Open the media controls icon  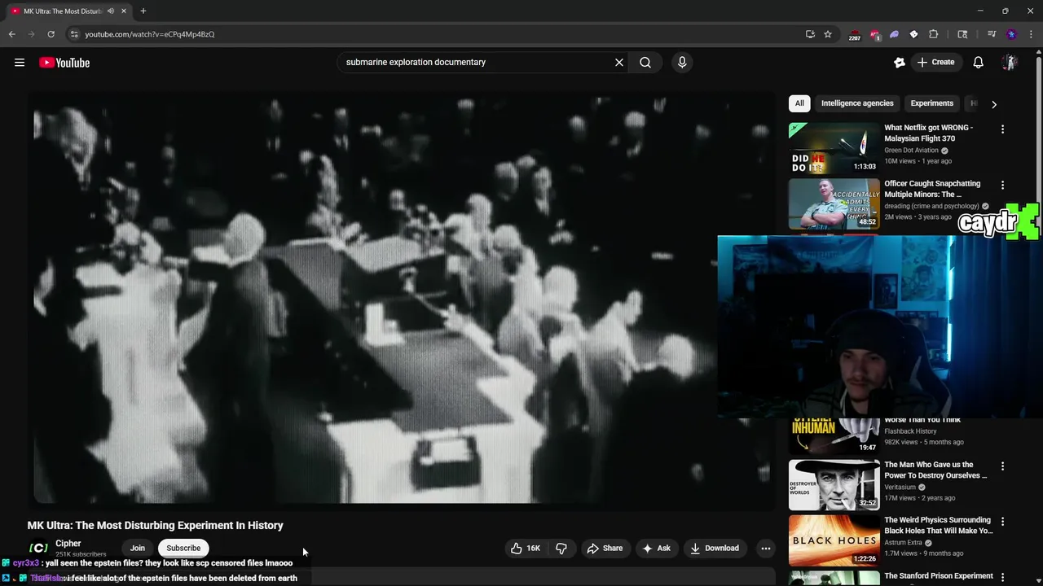coord(992,34)
